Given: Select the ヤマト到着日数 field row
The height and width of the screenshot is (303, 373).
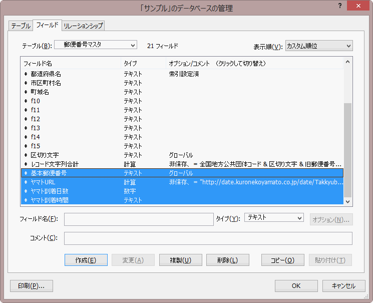Looking at the screenshot, I should pyautogui.click(x=182, y=191).
